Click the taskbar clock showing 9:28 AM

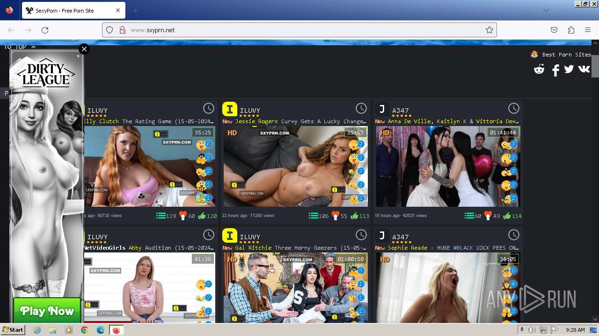pos(575,330)
